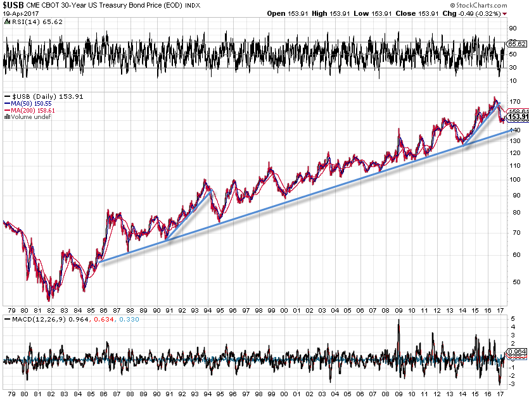This screenshot has height=400, width=529.
Task: Click the 120 price axis label
Action: pos(515,153)
